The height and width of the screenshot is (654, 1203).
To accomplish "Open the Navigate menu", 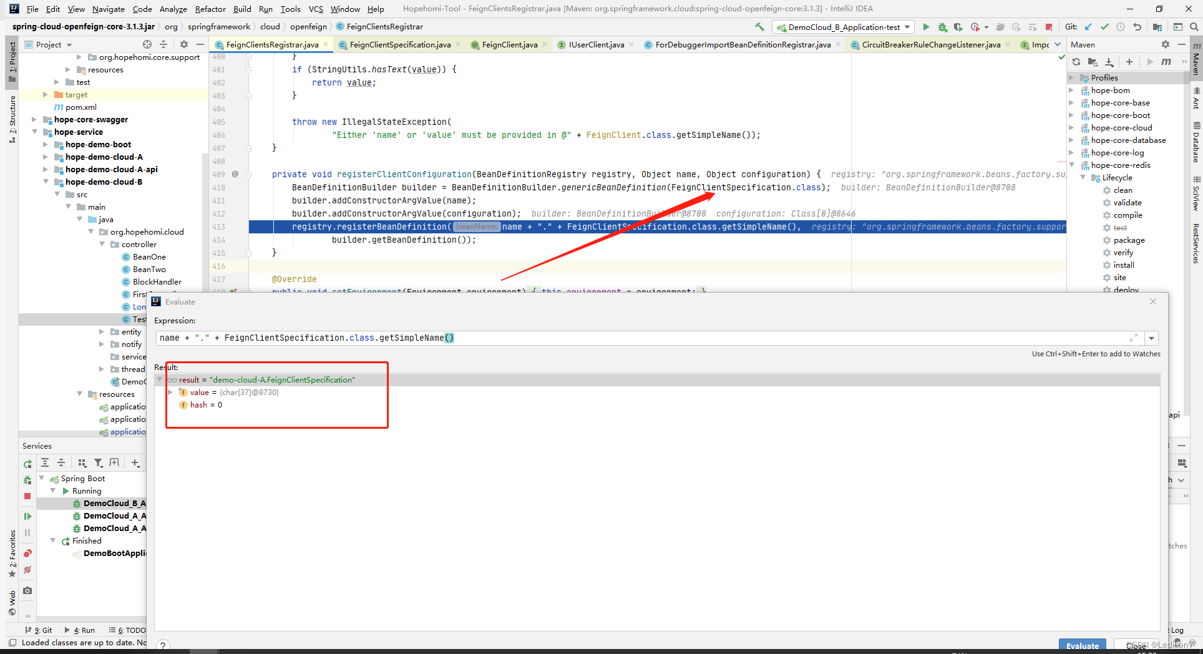I will [109, 9].
